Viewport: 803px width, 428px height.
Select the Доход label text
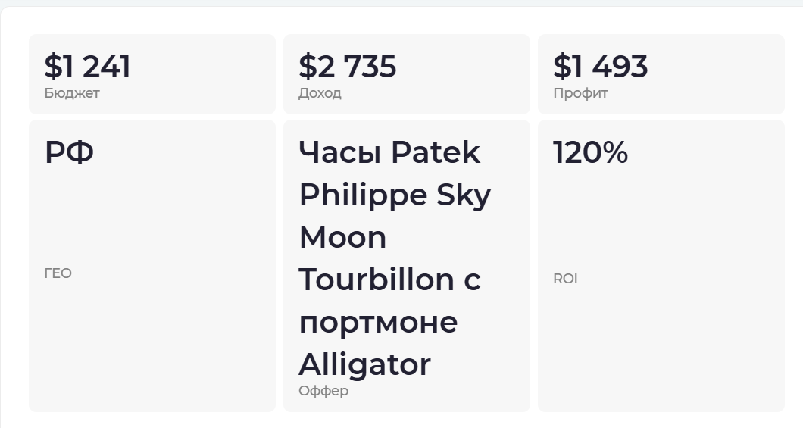click(320, 93)
